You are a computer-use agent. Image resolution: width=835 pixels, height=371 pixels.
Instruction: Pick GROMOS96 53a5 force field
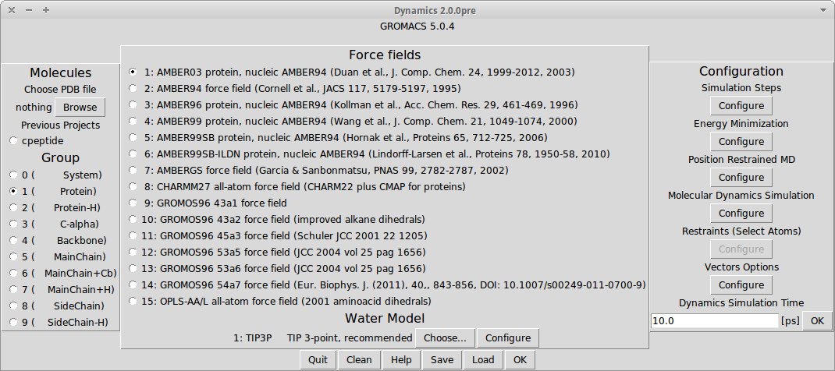[133, 252]
